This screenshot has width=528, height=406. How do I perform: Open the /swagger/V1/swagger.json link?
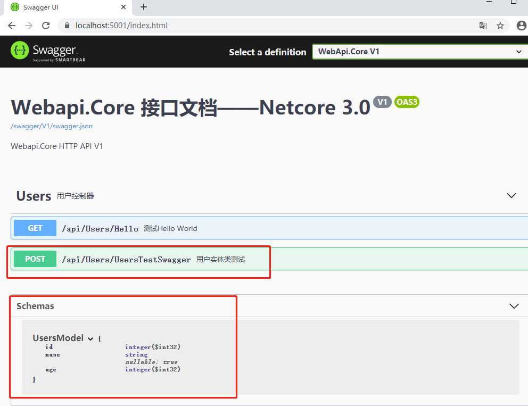(52, 126)
